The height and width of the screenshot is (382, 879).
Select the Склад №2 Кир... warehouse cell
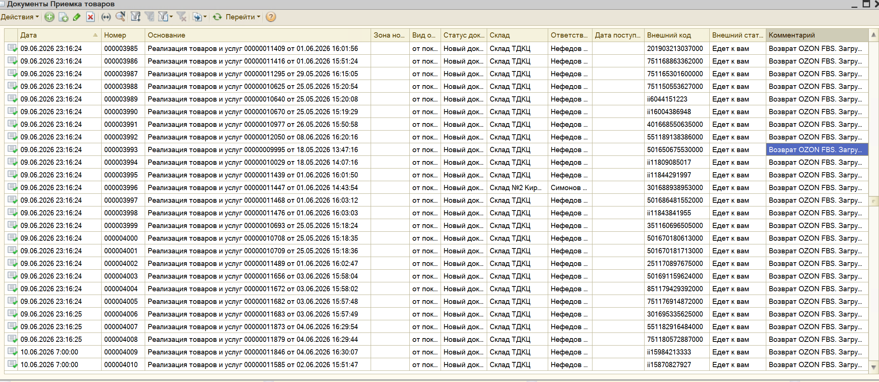click(x=517, y=187)
